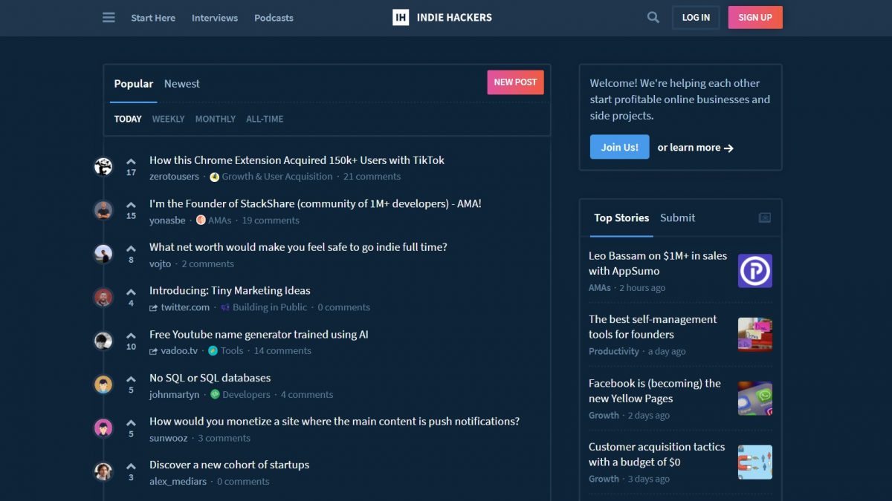Open 'What net worth would make you feel safe' post
The image size is (892, 501).
point(298,247)
